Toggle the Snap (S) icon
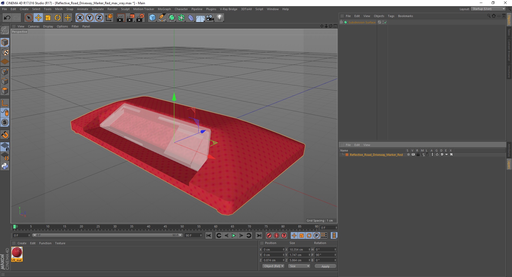 point(5,123)
